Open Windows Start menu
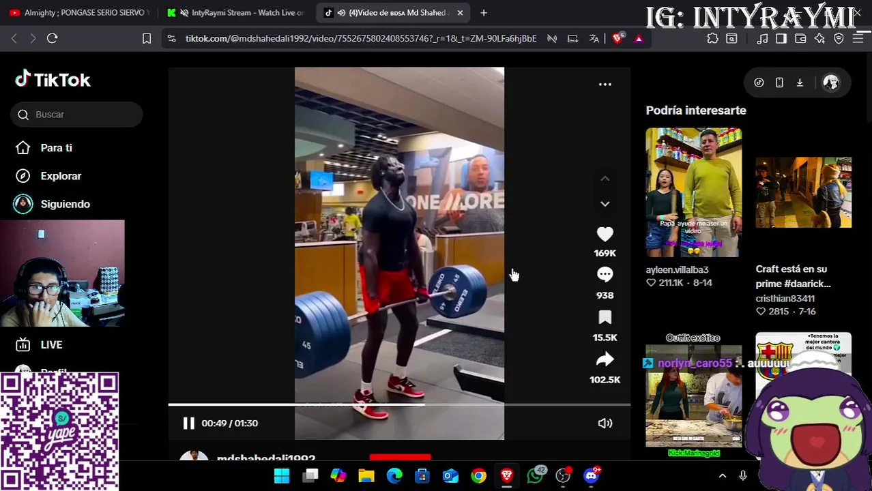The image size is (872, 491). (282, 476)
